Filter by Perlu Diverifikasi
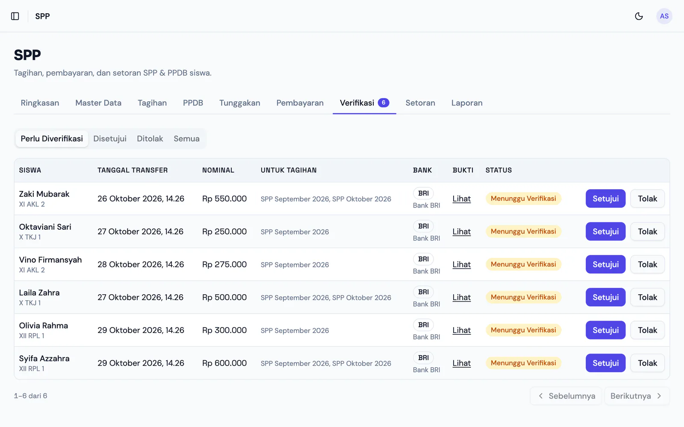 point(52,139)
